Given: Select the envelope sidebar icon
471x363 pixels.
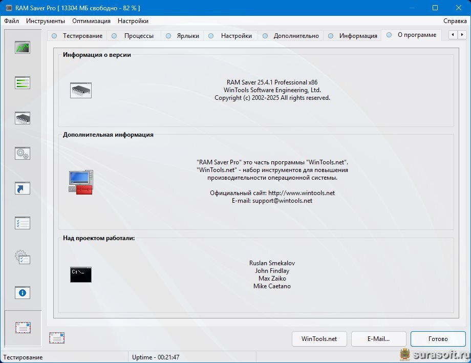Looking at the screenshot, I should tap(23, 328).
